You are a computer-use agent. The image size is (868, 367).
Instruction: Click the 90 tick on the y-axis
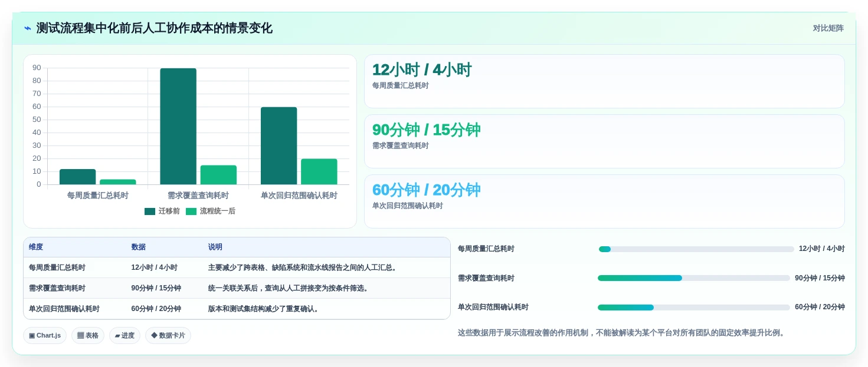tap(37, 68)
